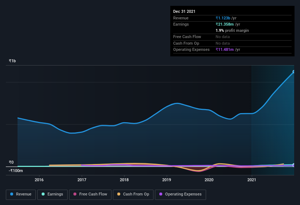The image size is (300, 205).
Task: Click the Free Cash Flow row label in tooltip
Action: pos(187,37)
